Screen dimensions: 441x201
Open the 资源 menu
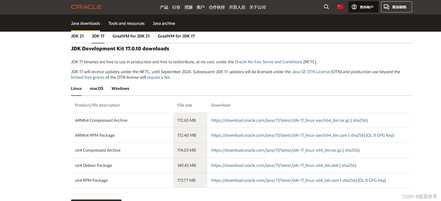click(x=188, y=7)
